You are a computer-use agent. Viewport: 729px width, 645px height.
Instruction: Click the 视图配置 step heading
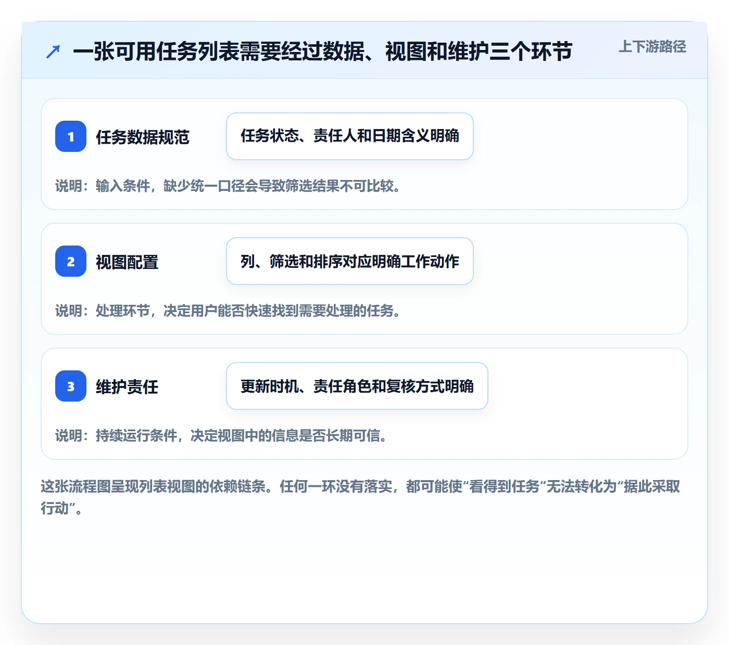point(127,262)
